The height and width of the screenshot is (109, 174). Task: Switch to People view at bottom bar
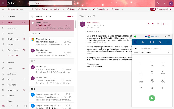click(18, 106)
